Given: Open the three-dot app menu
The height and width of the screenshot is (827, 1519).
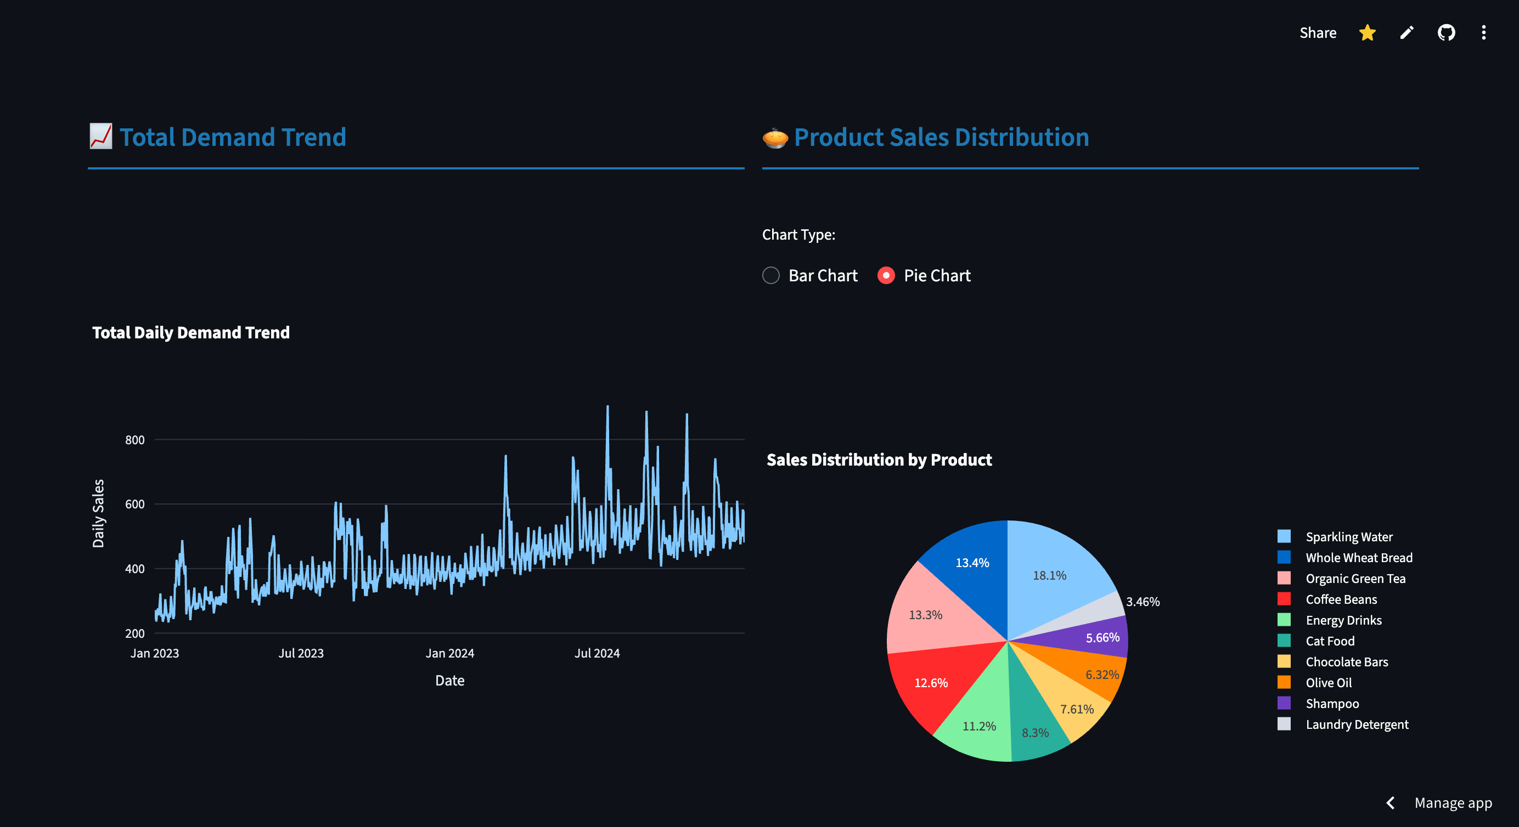Looking at the screenshot, I should [1484, 33].
